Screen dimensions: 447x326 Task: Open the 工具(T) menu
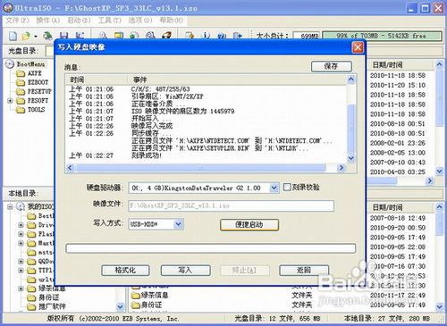coord(109,20)
